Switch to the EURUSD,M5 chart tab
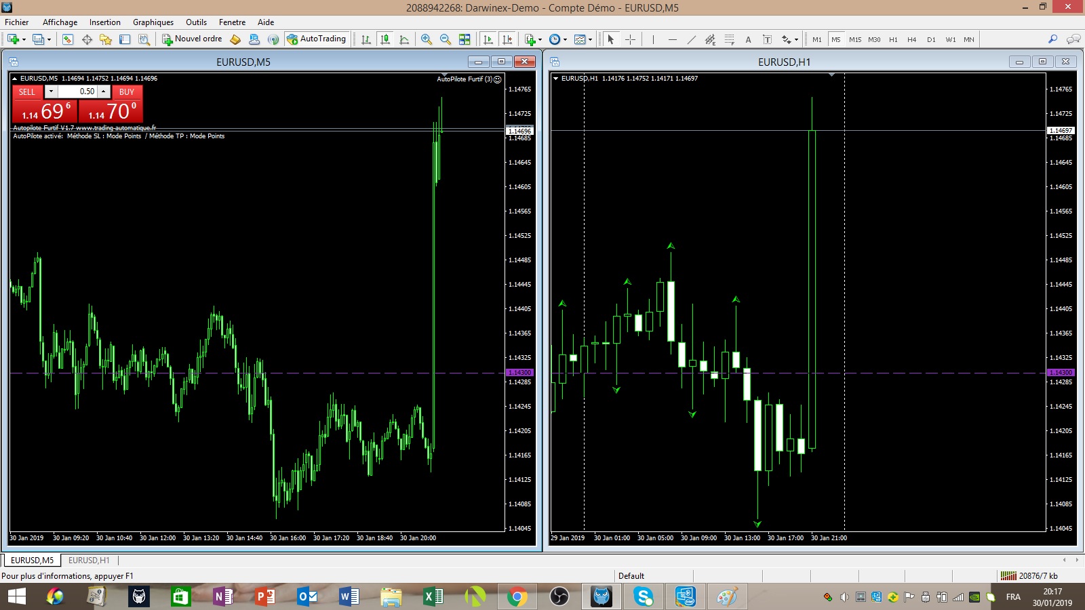 [32, 561]
